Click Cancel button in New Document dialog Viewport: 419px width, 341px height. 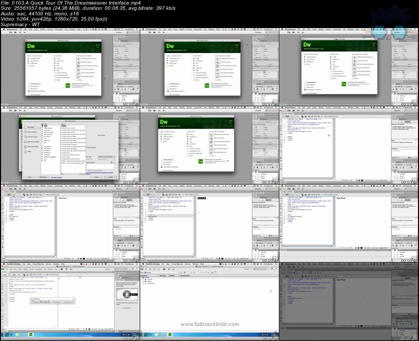click(96, 177)
